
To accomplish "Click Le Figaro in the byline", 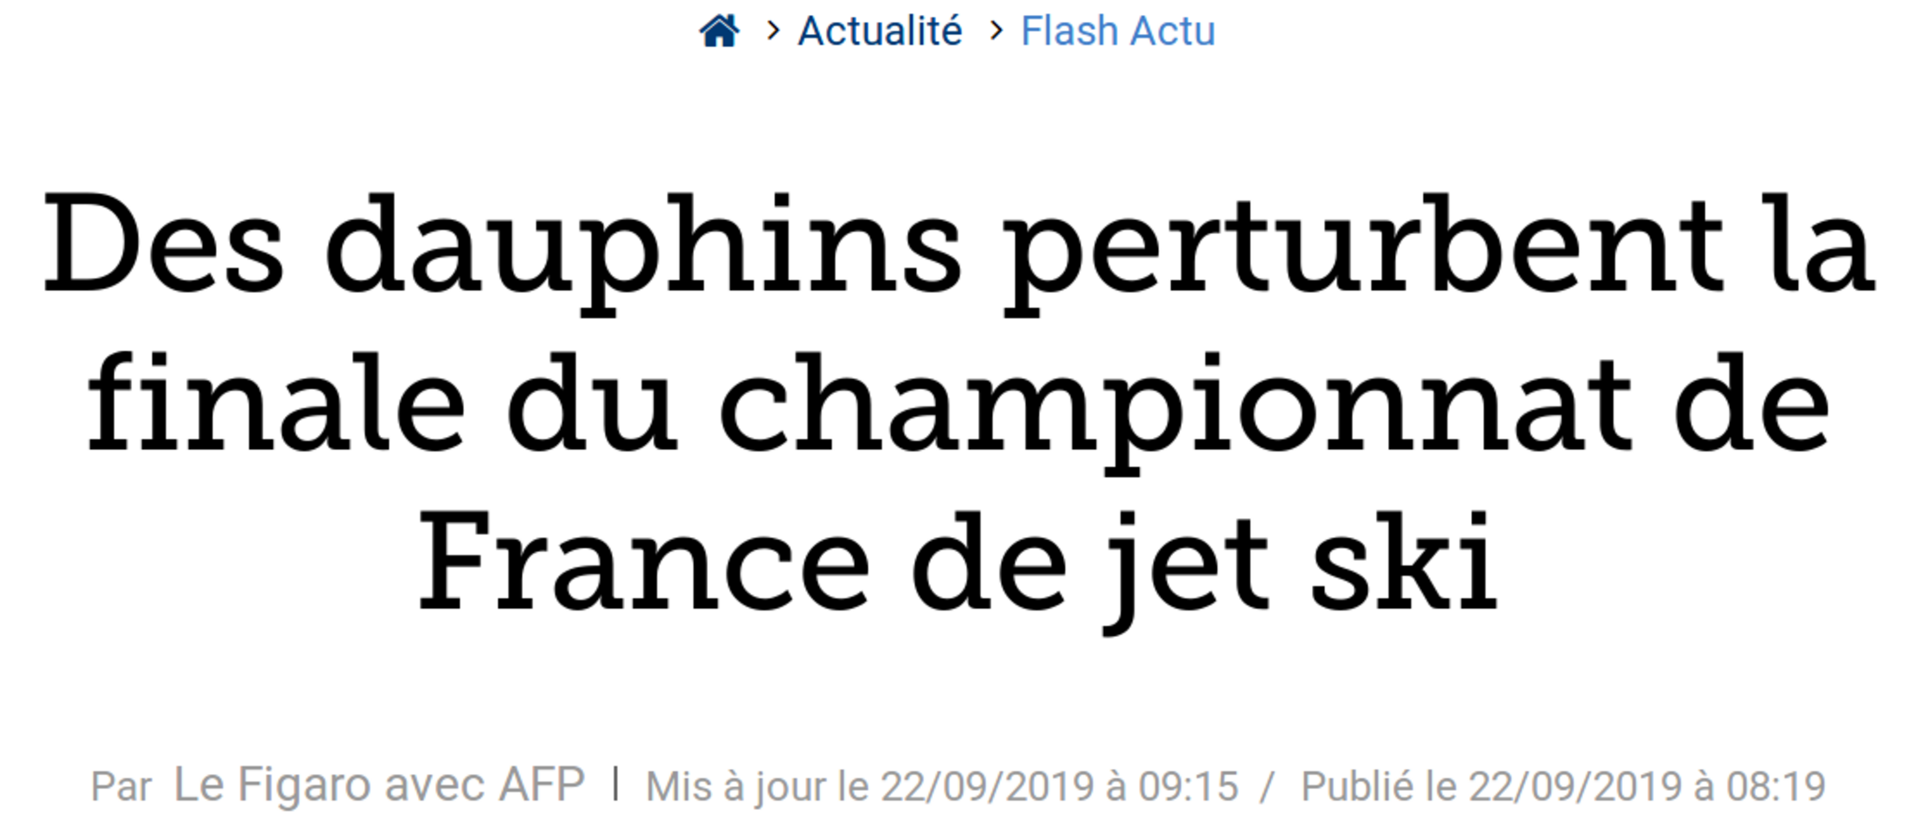I will pos(271,785).
